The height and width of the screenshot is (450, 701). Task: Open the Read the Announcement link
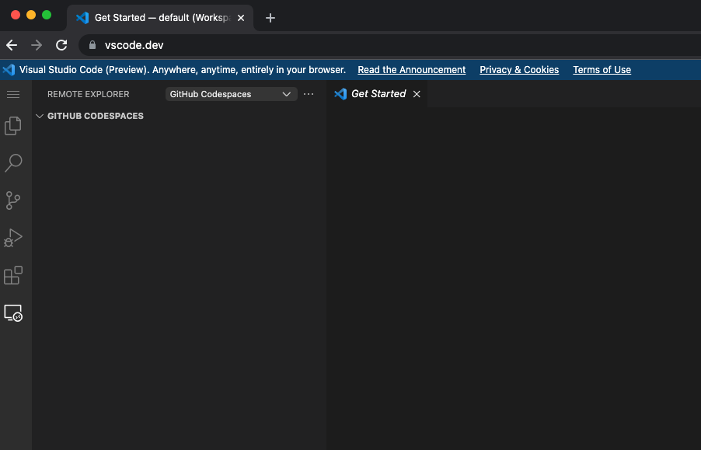point(411,69)
